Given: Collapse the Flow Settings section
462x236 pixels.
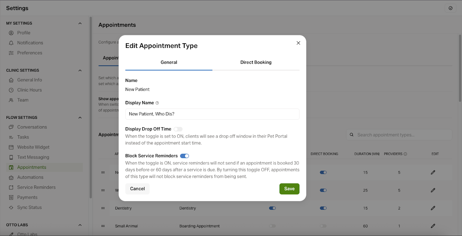Looking at the screenshot, I should coord(80,118).
